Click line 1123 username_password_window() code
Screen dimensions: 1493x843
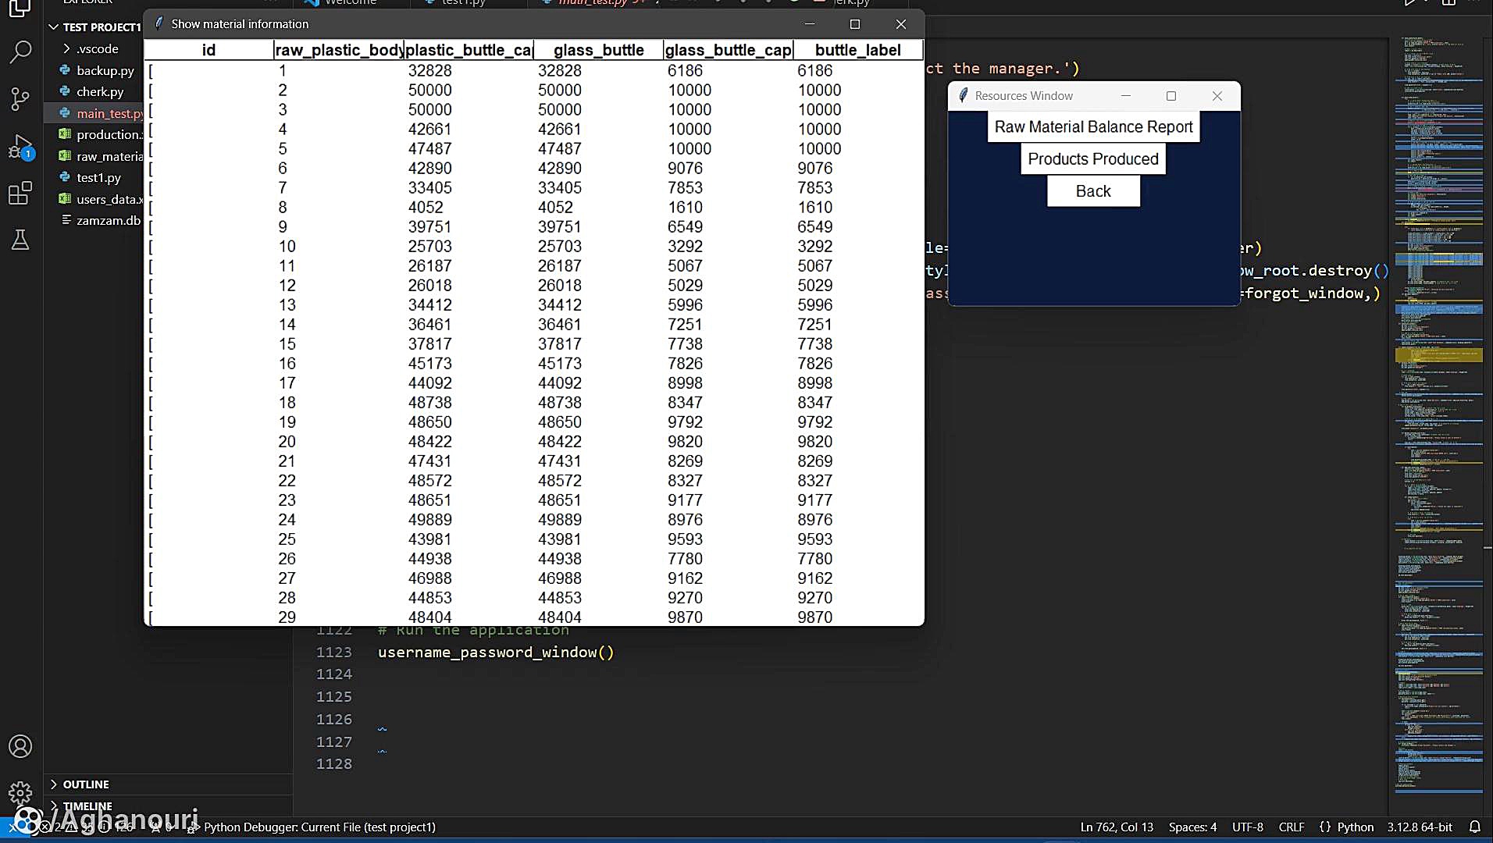tap(496, 652)
